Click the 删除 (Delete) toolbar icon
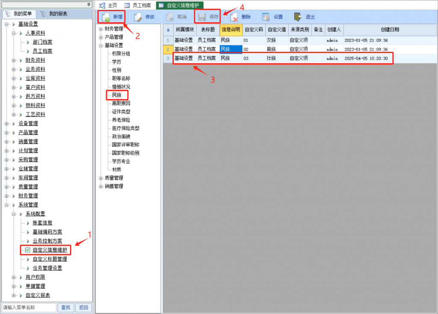This screenshot has width=438, height=314. pos(234,17)
